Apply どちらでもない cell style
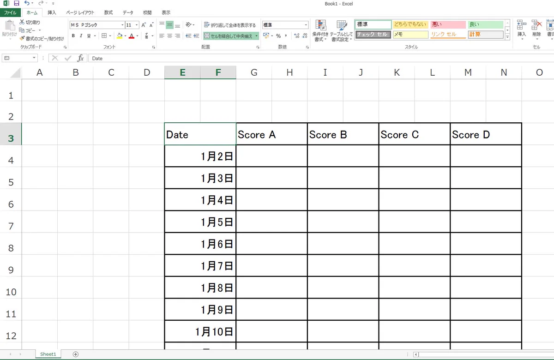Image resolution: width=554 pixels, height=360 pixels. pos(410,24)
